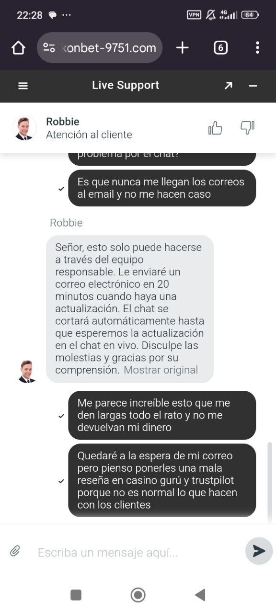276x613 pixels.
Task: Minimize the Live Support chat window
Action: click(253, 86)
